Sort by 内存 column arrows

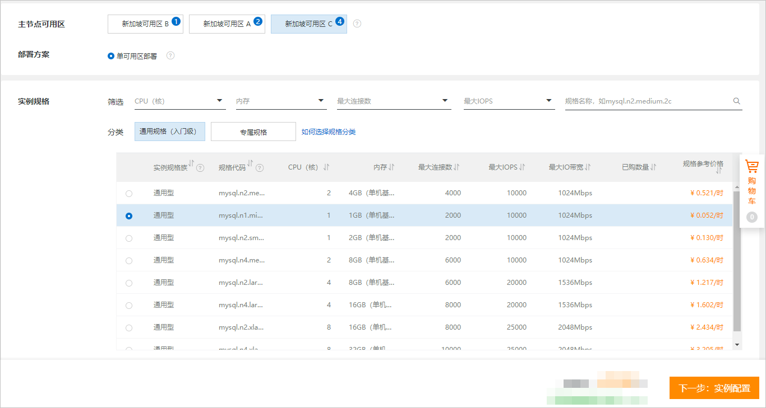392,167
